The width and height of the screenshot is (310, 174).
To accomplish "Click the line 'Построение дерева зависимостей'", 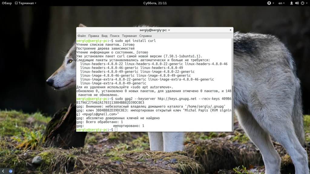I will pyautogui.click(x=105, y=48).
